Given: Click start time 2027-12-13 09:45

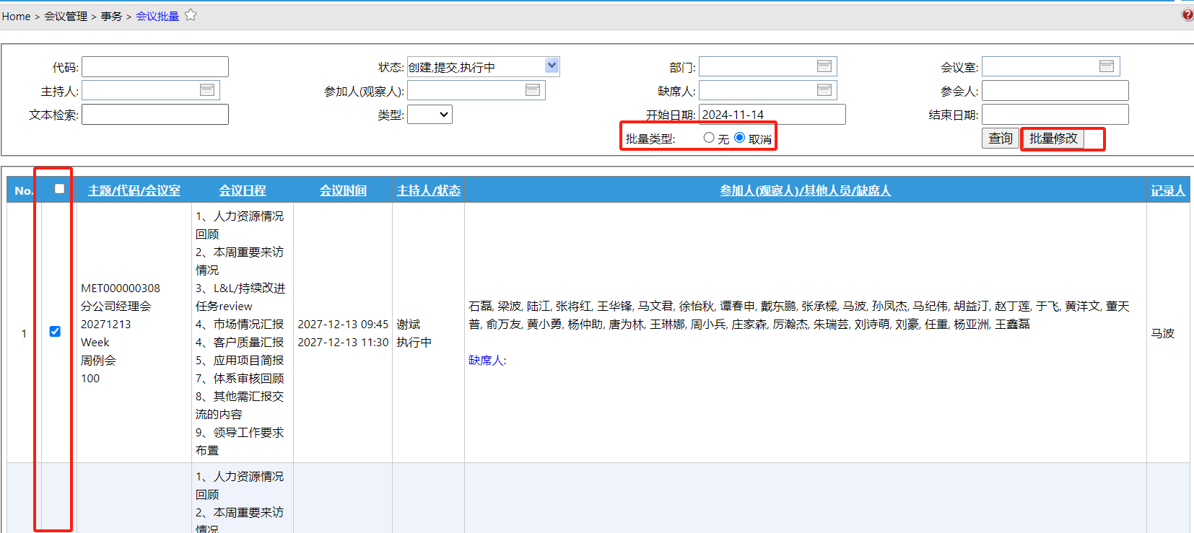Looking at the screenshot, I should 343,324.
